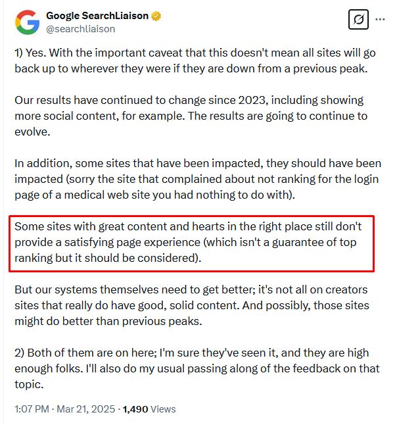The image size is (397, 425).
Task: Click the 'In addition, some sites' paragraph
Action: (x=198, y=179)
